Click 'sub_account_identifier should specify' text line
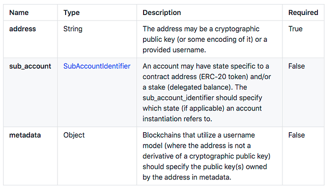This screenshot has height=189, width=328. pos(202,98)
